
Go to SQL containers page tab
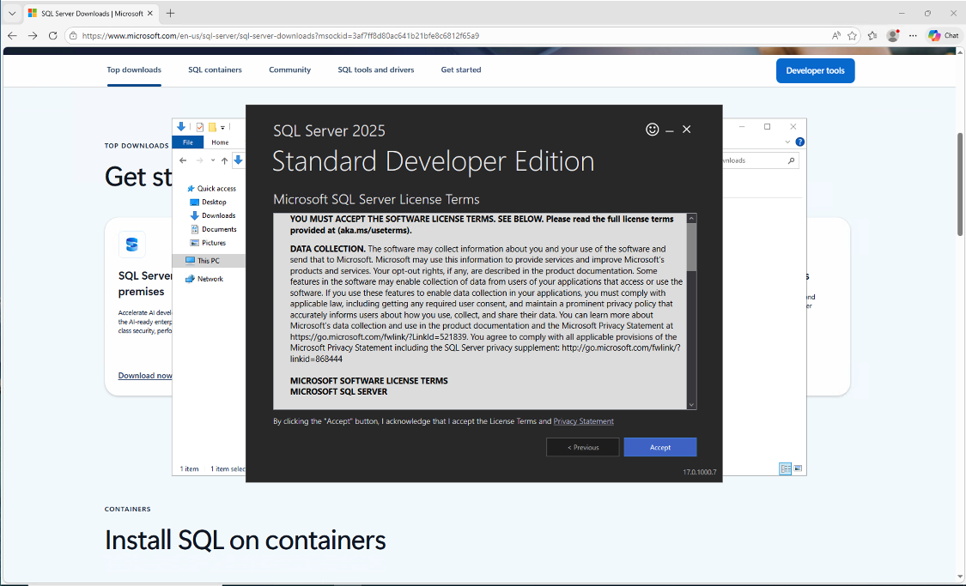tap(215, 70)
